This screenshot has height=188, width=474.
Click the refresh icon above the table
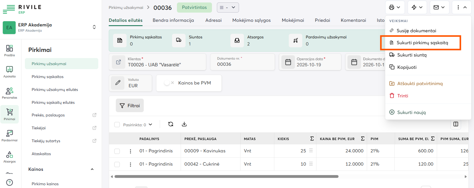point(171,124)
